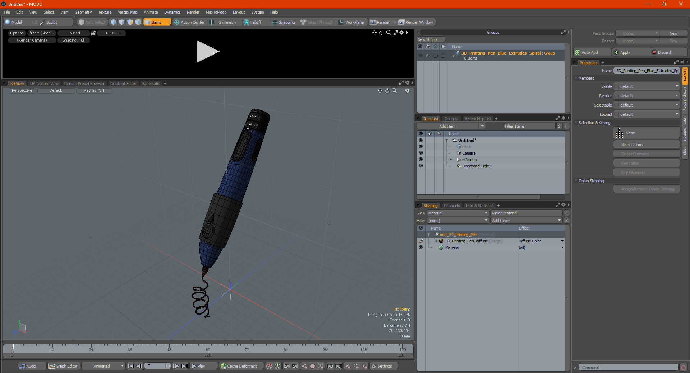
Task: Expand the m2modo item
Action: coord(451,160)
